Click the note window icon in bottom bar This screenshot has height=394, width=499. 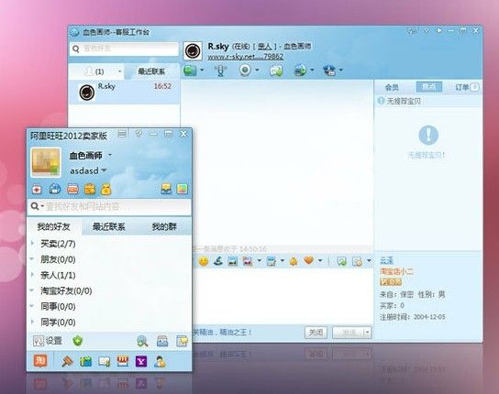point(182,341)
